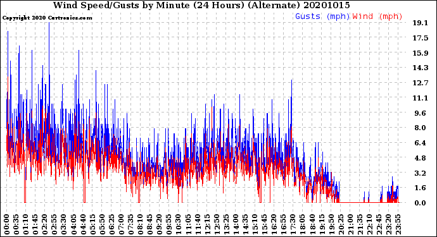Click the 14.3 y-axis value
Viewport: 437px width, 237px height.
pos(421,68)
